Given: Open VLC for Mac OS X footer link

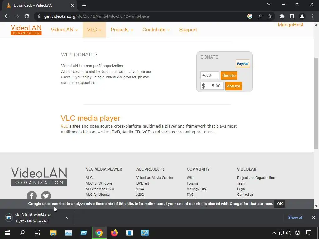Looking at the screenshot, I should (x=100, y=189).
